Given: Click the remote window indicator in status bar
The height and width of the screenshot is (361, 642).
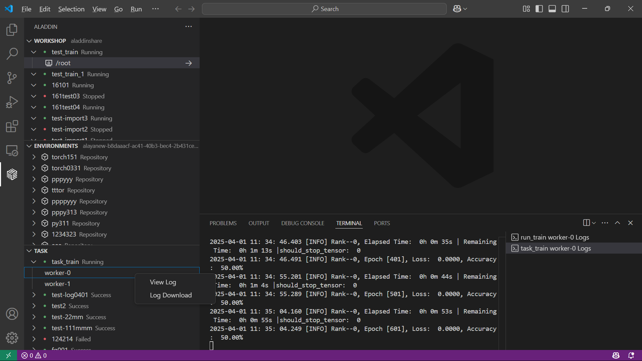Looking at the screenshot, I should point(9,355).
